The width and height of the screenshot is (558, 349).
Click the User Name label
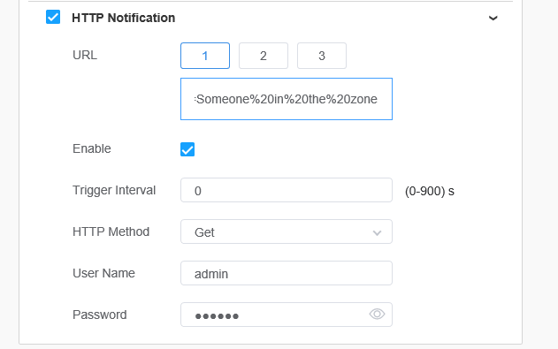[104, 273]
